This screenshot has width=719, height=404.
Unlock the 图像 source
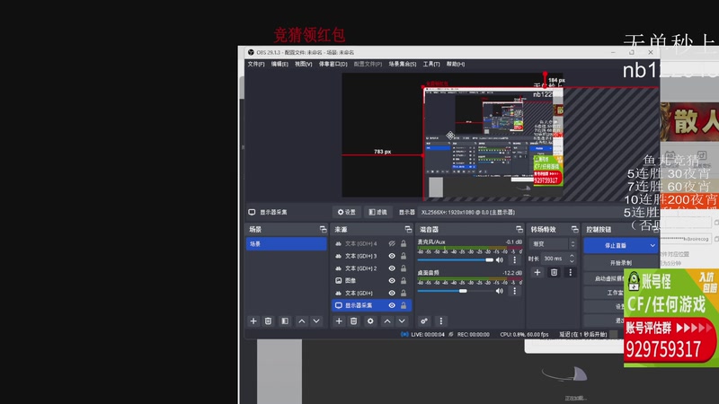point(404,280)
